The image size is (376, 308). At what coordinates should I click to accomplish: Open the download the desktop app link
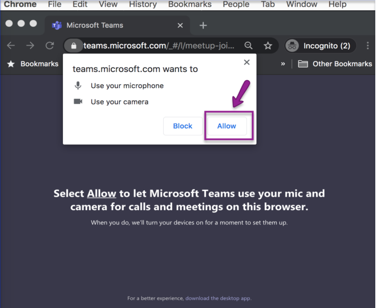(218, 298)
